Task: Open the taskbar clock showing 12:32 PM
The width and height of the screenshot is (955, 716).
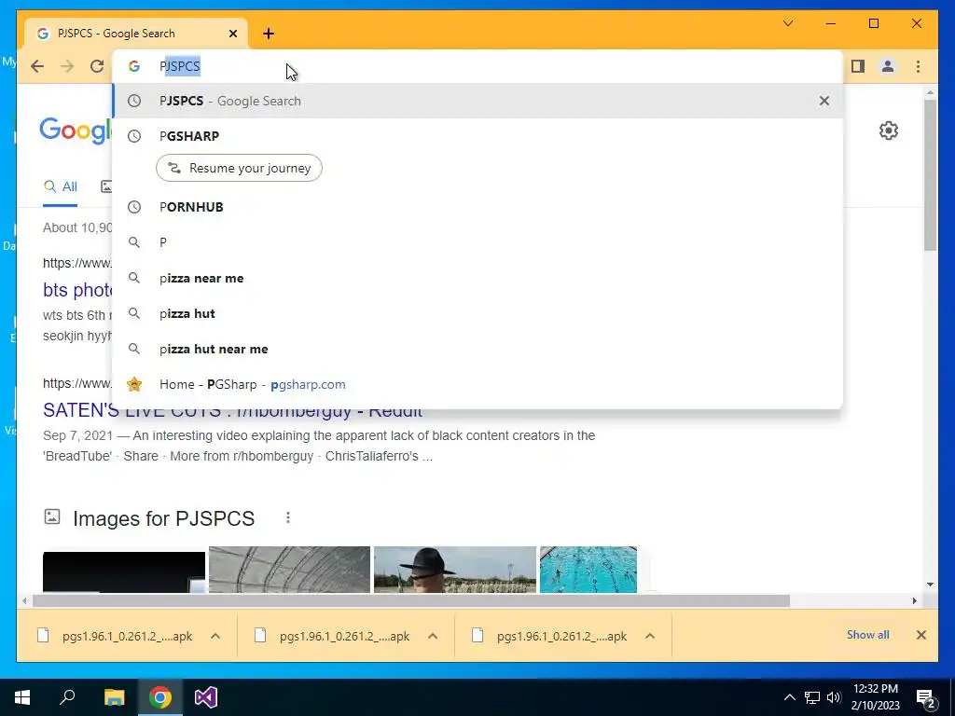Action: coord(875,697)
